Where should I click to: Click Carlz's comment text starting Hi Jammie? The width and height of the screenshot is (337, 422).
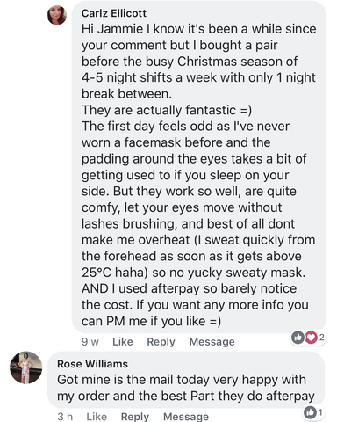click(199, 175)
